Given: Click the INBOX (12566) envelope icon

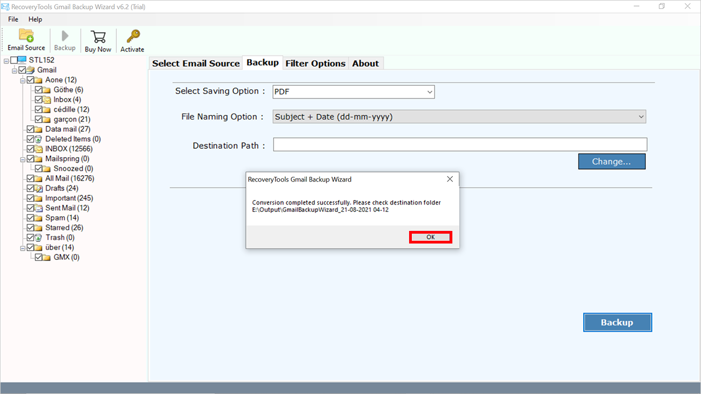Looking at the screenshot, I should pos(39,149).
